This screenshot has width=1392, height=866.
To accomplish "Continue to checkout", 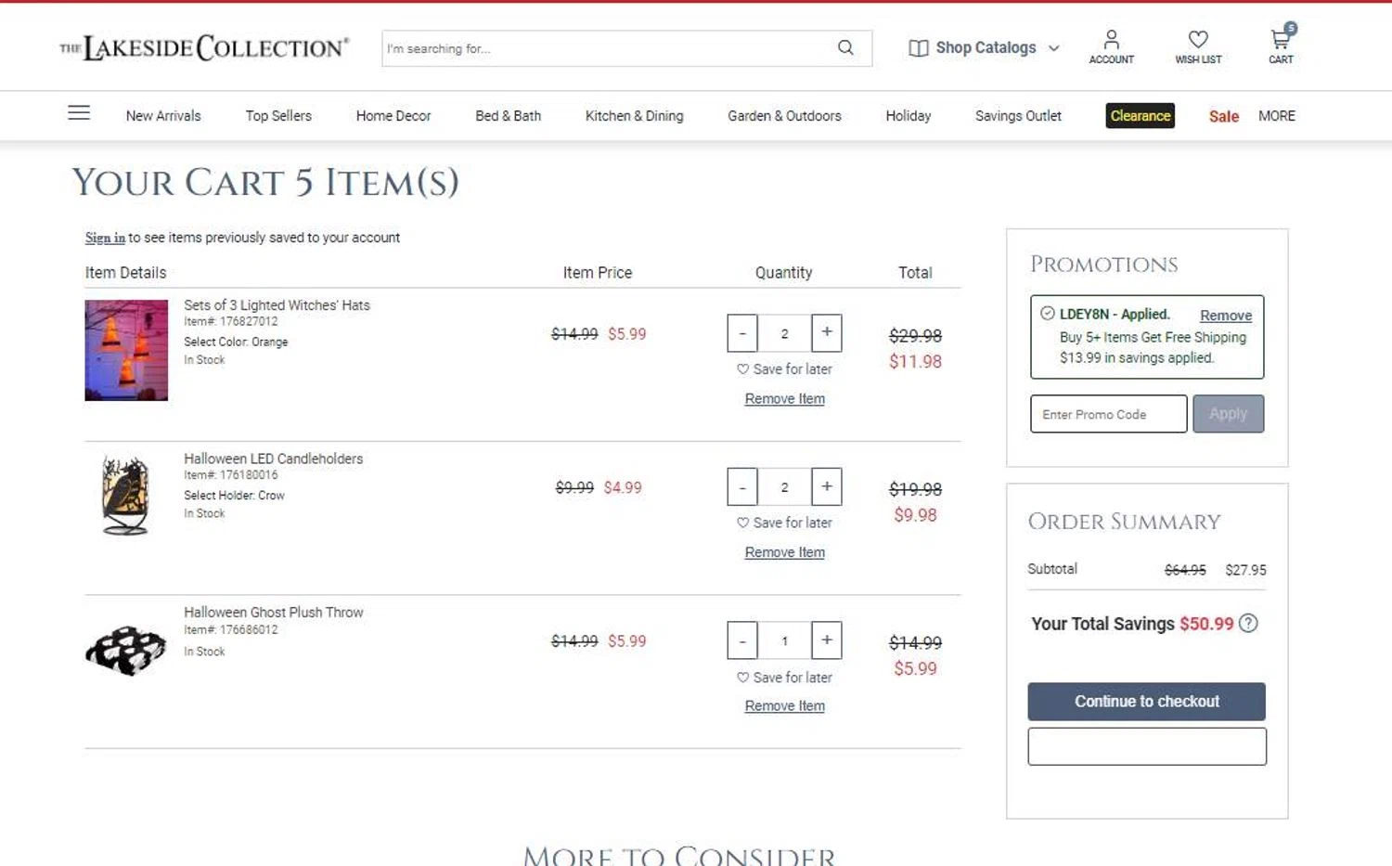I will click(x=1146, y=702).
